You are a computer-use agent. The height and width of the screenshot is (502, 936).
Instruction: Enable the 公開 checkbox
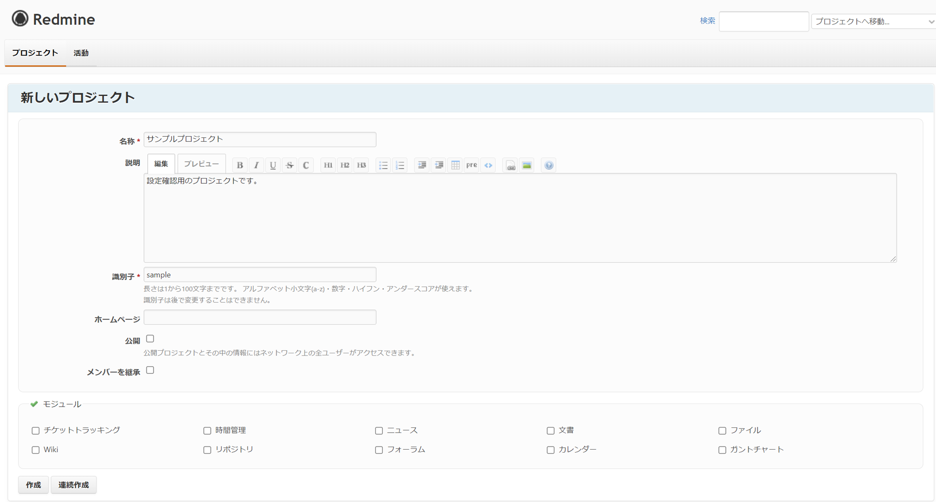point(150,339)
